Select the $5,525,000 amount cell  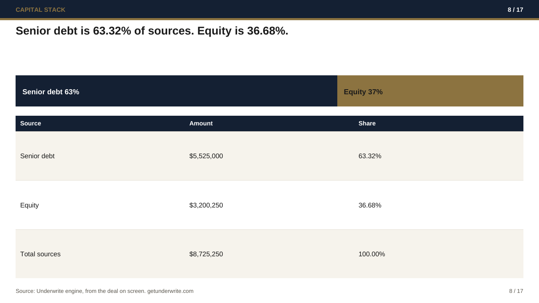(x=206, y=156)
